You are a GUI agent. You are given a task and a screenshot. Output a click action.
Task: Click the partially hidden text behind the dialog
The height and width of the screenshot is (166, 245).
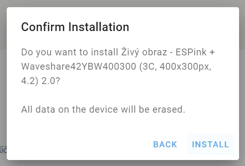pyautogui.click(x=3, y=150)
